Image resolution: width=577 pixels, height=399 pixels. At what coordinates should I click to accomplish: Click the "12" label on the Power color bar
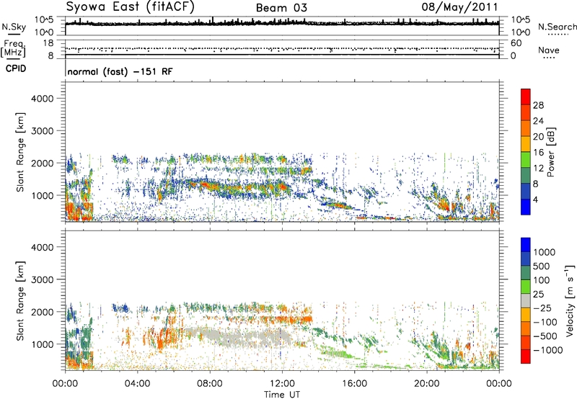538,169
